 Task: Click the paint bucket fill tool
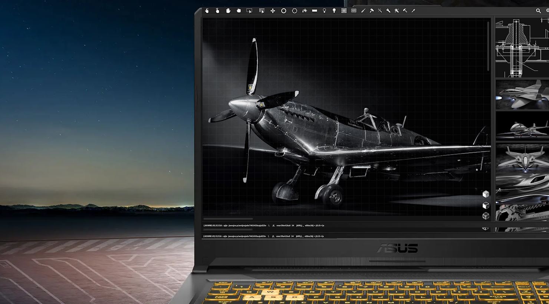tap(305, 11)
